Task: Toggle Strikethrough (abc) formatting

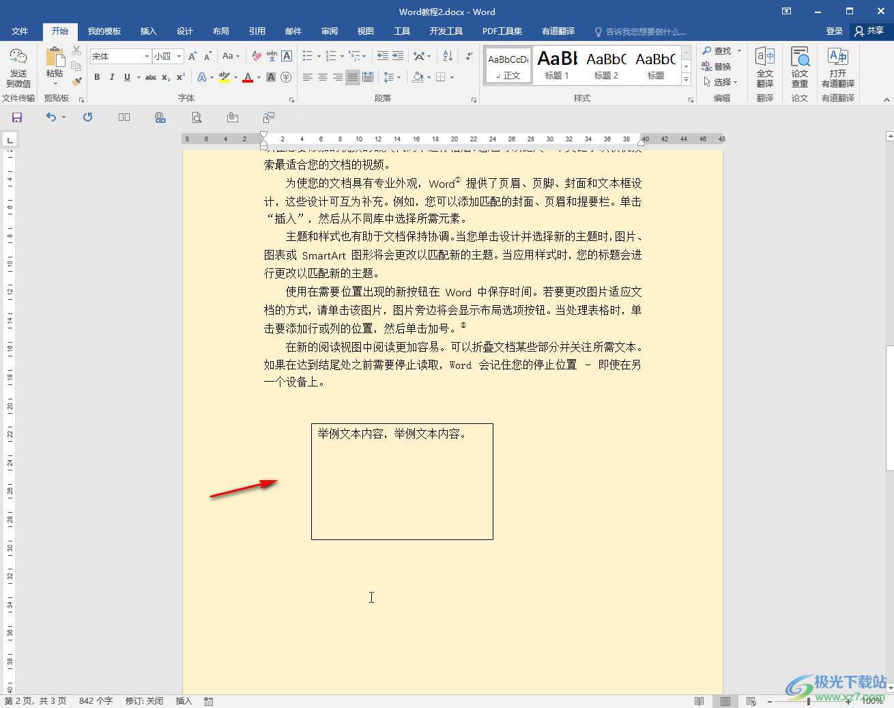Action: click(151, 77)
